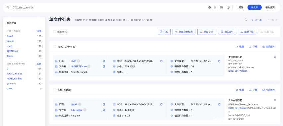Click the badge beside QNAP vendor
This screenshot has width=283, height=126.
coord(80,104)
